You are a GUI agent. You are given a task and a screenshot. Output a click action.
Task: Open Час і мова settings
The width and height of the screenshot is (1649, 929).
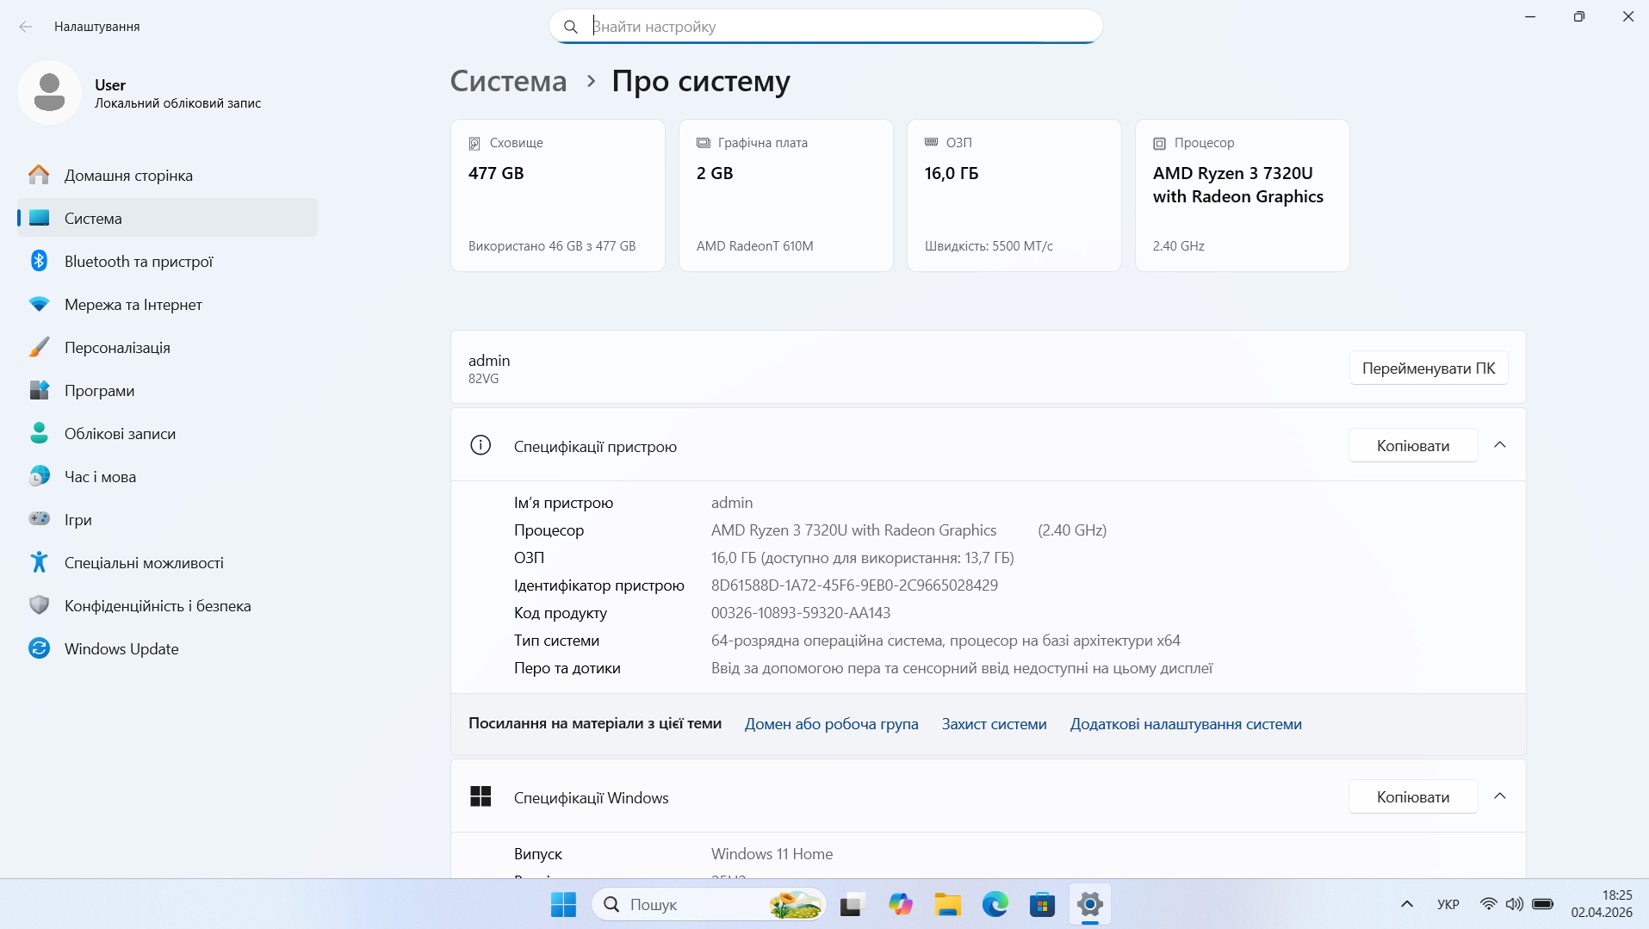pyautogui.click(x=99, y=476)
